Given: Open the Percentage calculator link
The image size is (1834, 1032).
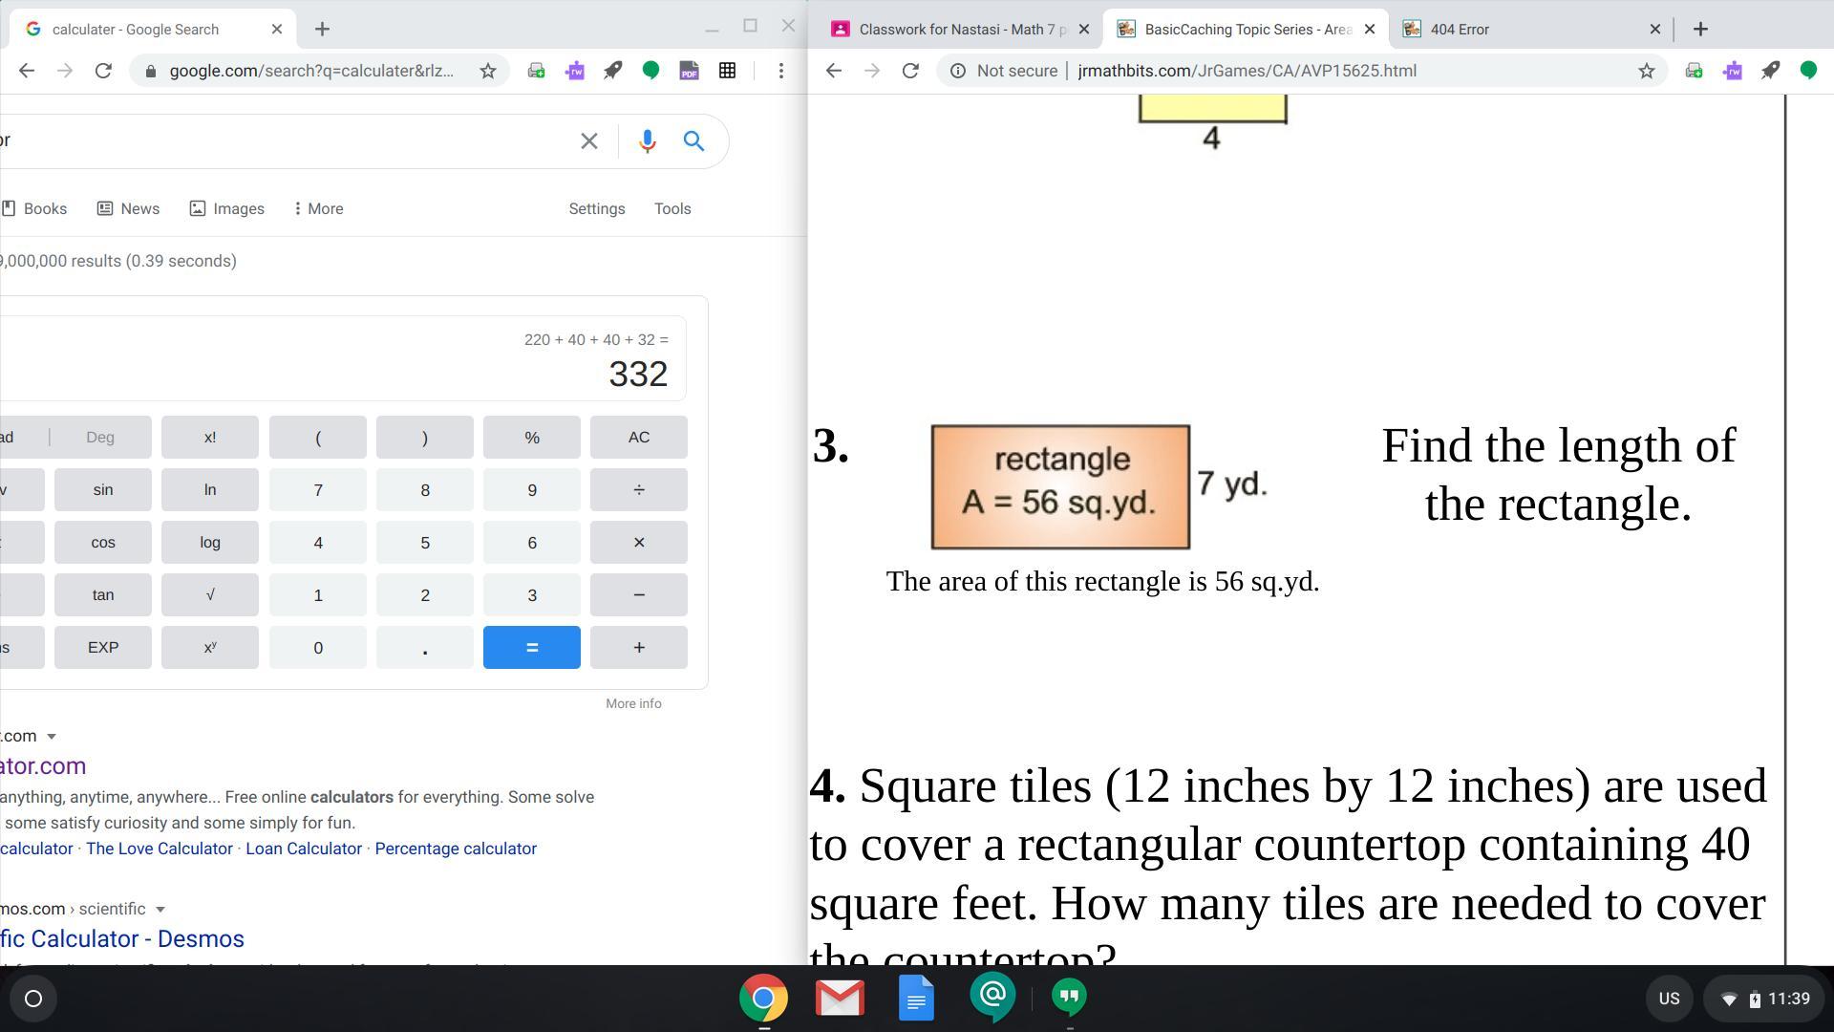Looking at the screenshot, I should pyautogui.click(x=456, y=849).
